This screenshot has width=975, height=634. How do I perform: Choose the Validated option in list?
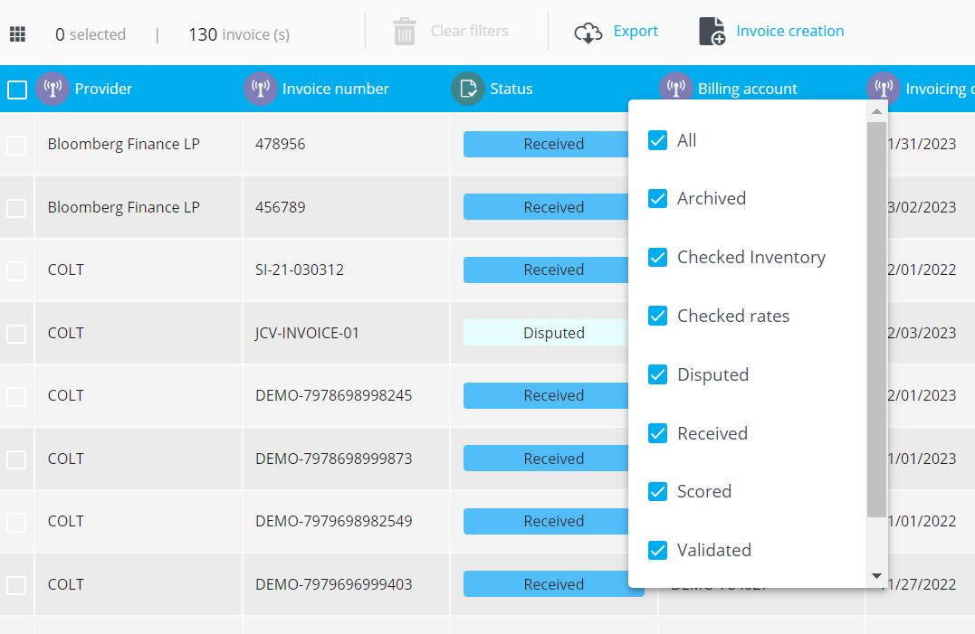(713, 550)
